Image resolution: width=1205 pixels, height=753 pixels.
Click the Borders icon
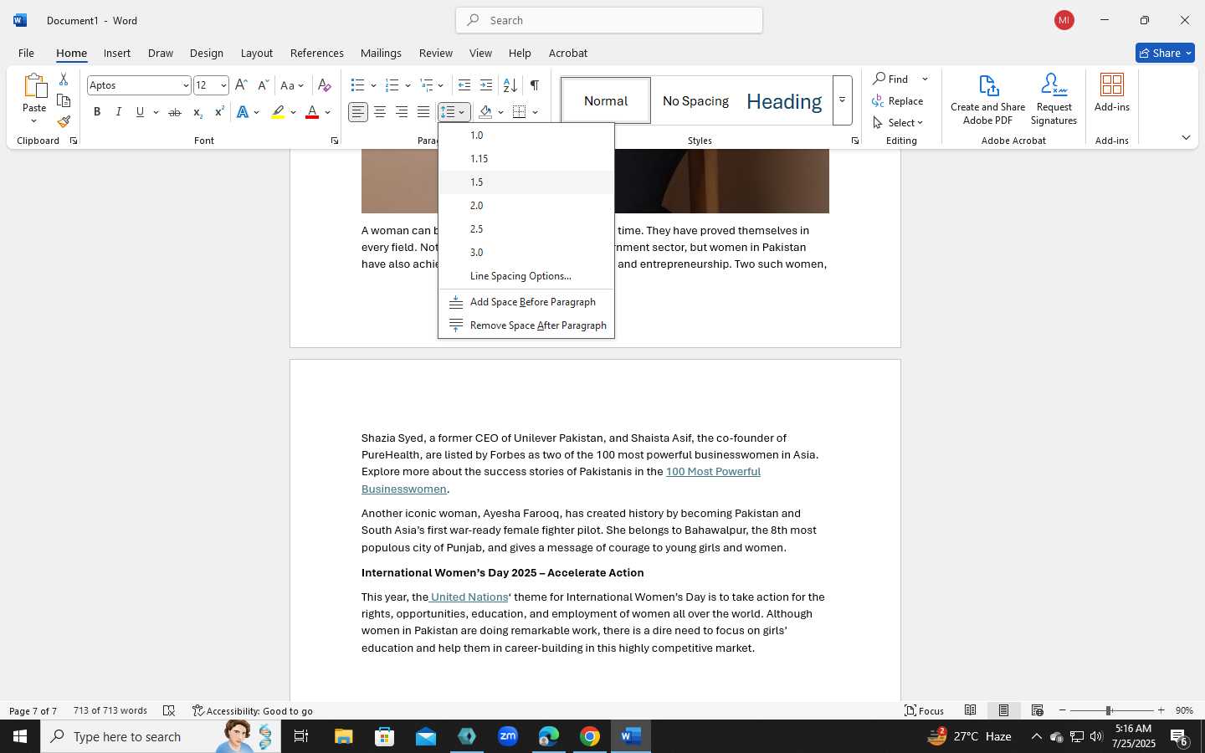520,112
